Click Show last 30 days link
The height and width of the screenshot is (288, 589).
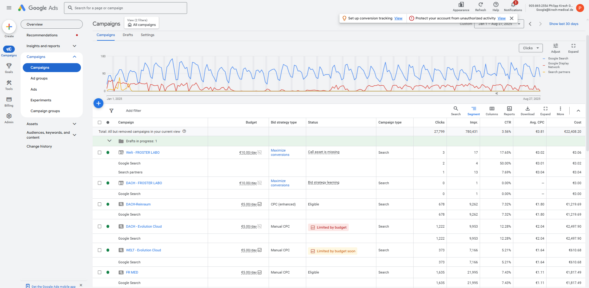[x=563, y=24]
